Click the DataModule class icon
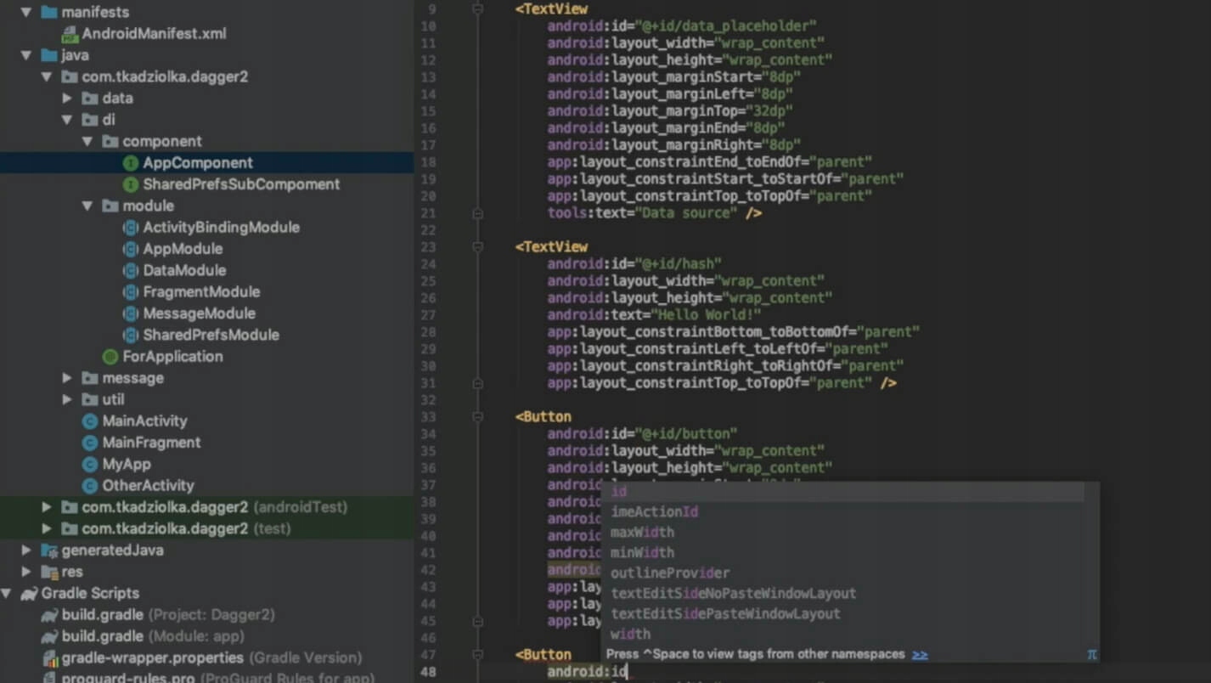This screenshot has height=683, width=1211. [x=130, y=271]
